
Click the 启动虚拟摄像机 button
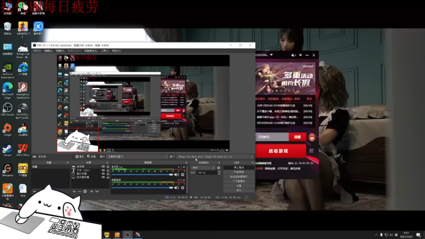(x=239, y=176)
